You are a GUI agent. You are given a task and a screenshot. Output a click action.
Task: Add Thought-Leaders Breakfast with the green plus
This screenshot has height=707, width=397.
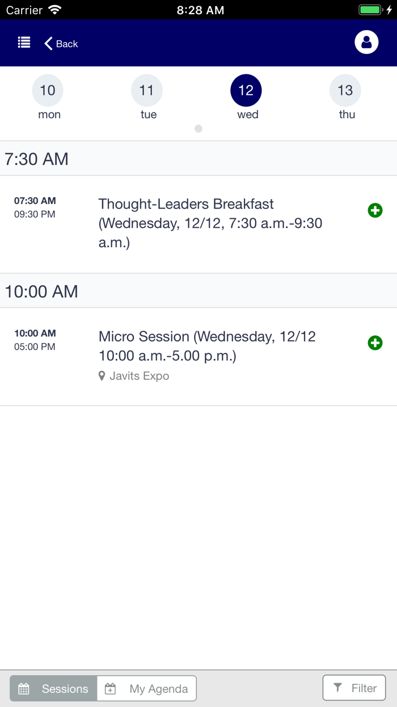coord(375,210)
